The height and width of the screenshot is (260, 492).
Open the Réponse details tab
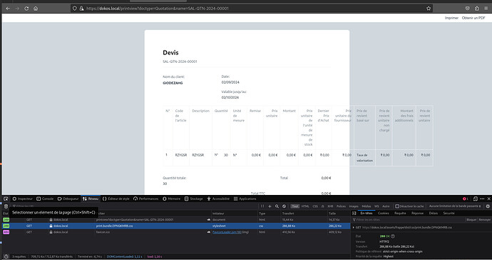417,213
